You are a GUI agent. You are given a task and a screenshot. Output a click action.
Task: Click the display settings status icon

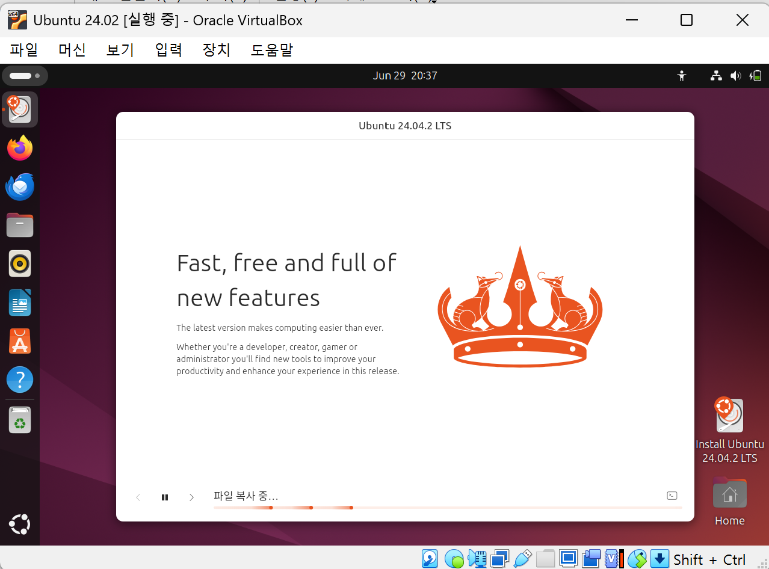point(568,559)
